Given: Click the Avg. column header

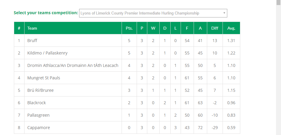Looking at the screenshot, I should (231, 28).
